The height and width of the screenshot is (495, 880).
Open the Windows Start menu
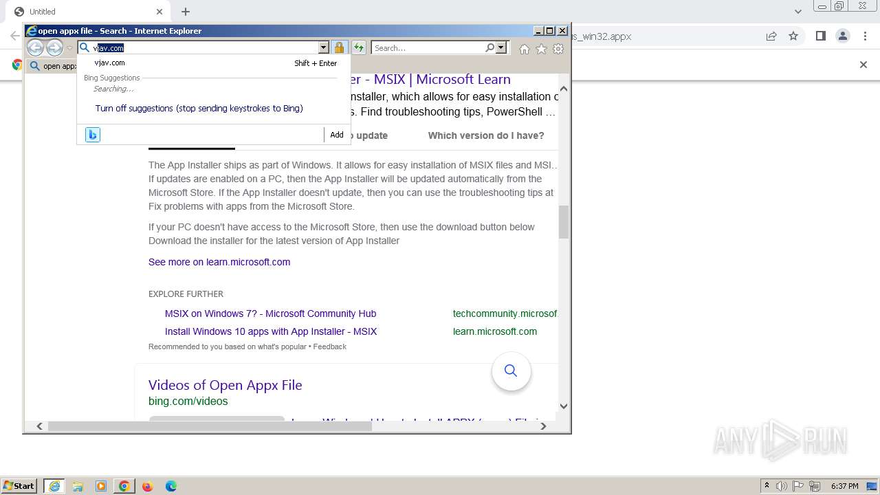click(19, 485)
